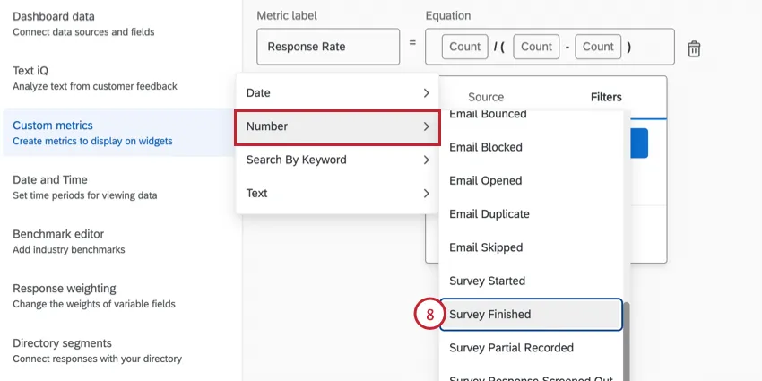Expand the Date submenu chevron
The height and width of the screenshot is (381, 762).
point(426,93)
